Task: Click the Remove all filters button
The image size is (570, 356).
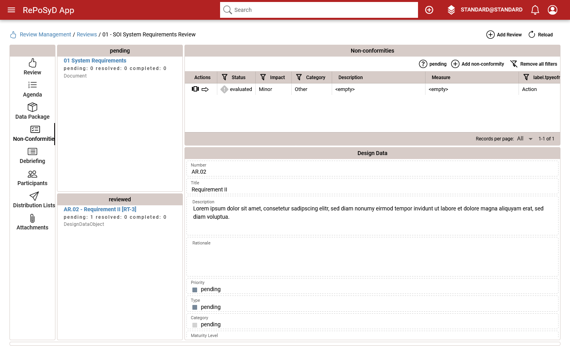Action: coord(534,64)
